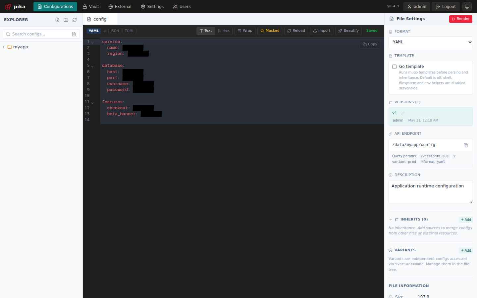Toggle Wrap for editor lines
This screenshot has height=298, width=477.
[x=245, y=31]
